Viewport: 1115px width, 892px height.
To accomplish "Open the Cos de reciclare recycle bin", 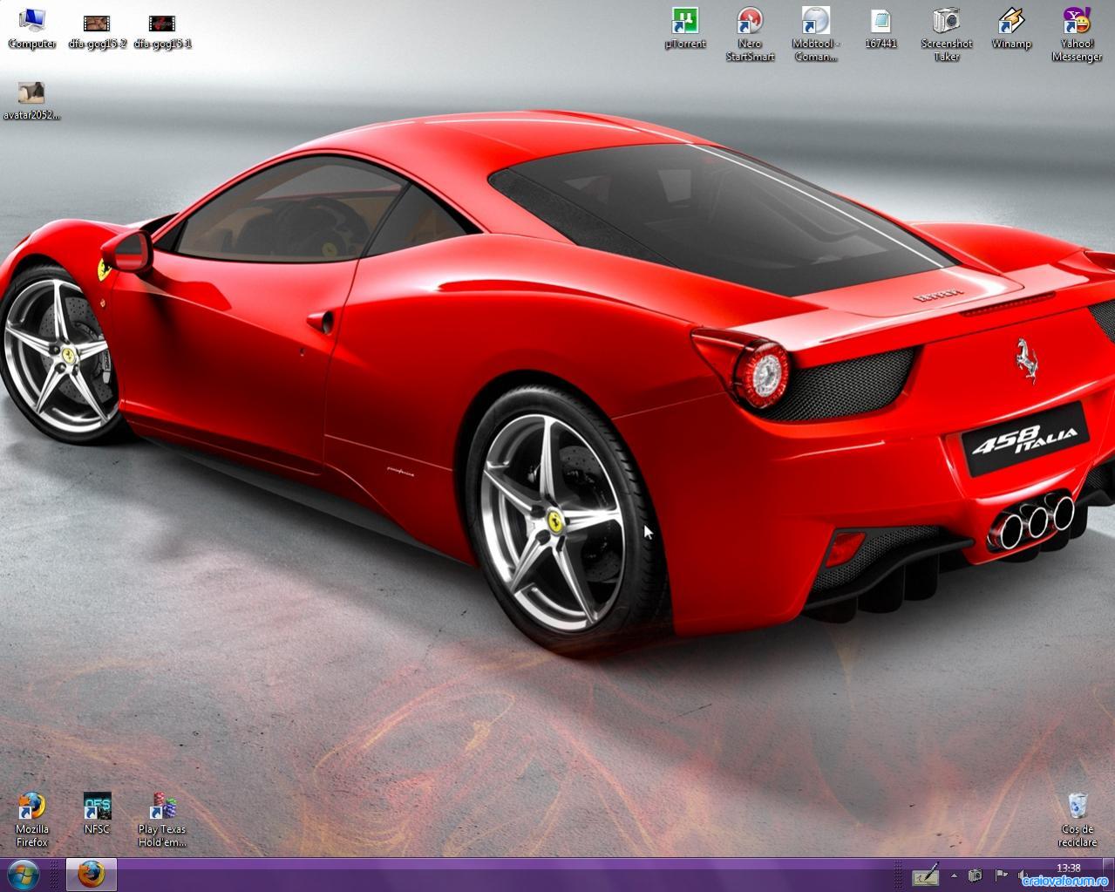I will point(1077,820).
